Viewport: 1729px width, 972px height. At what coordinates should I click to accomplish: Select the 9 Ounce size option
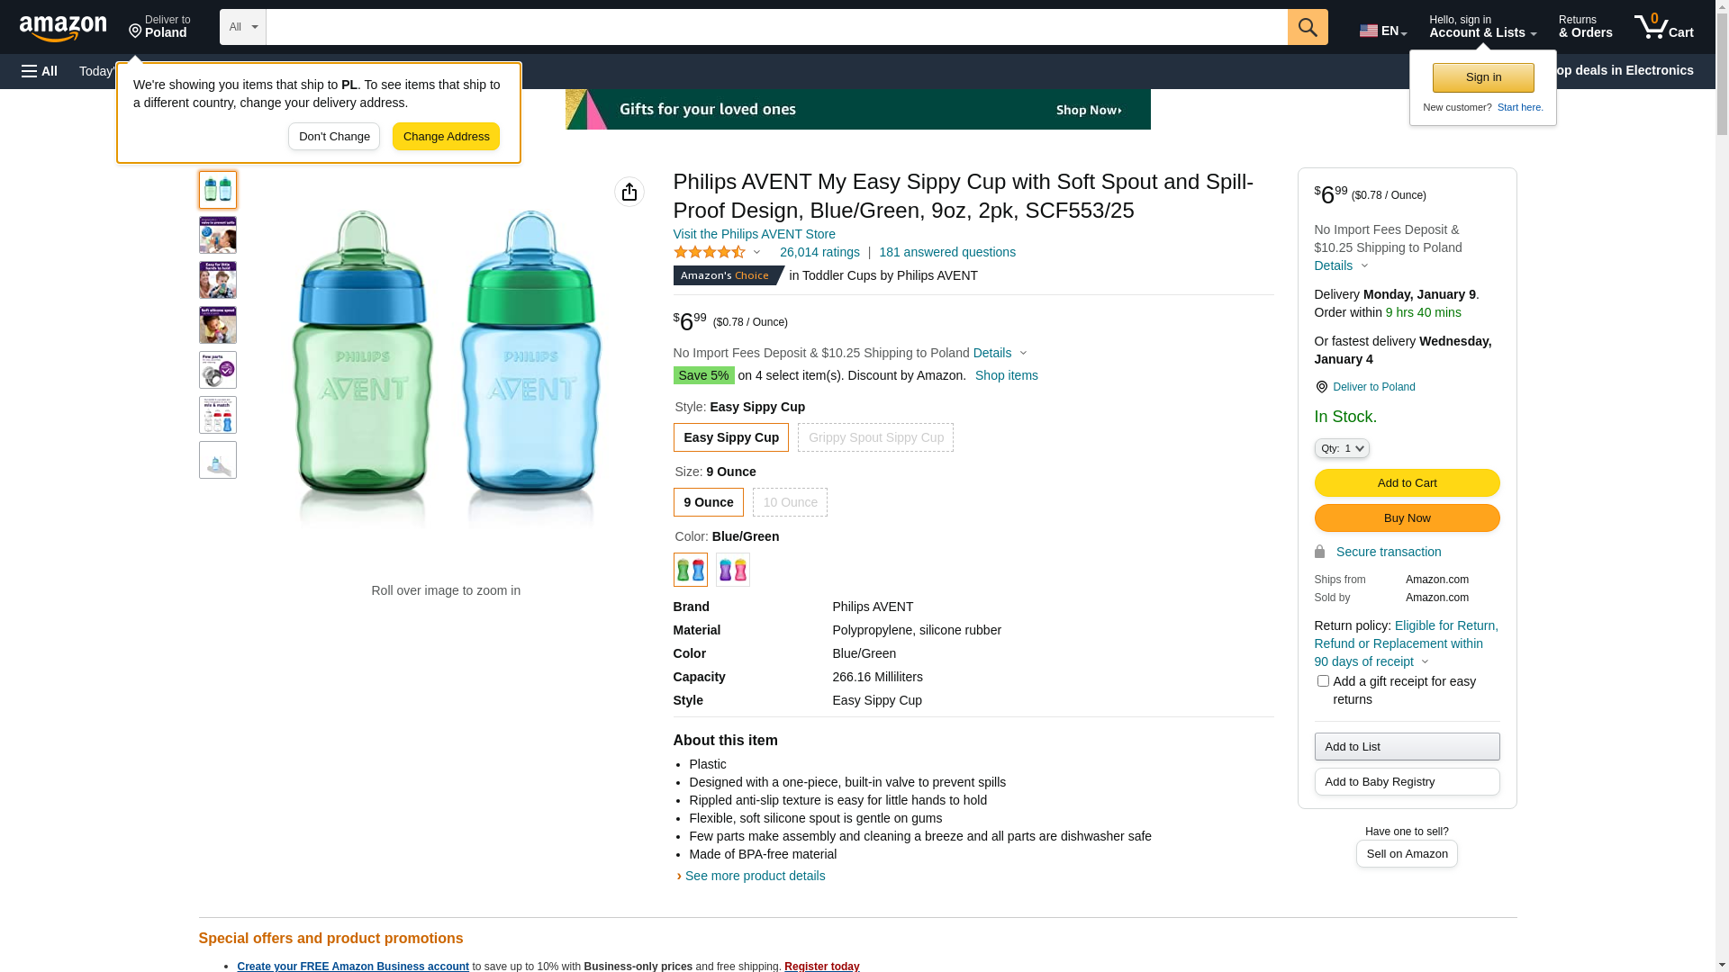(708, 502)
